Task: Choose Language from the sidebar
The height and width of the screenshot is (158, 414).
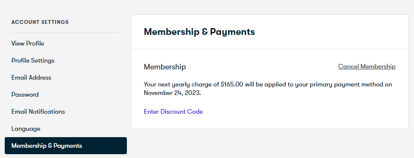Action: [26, 129]
